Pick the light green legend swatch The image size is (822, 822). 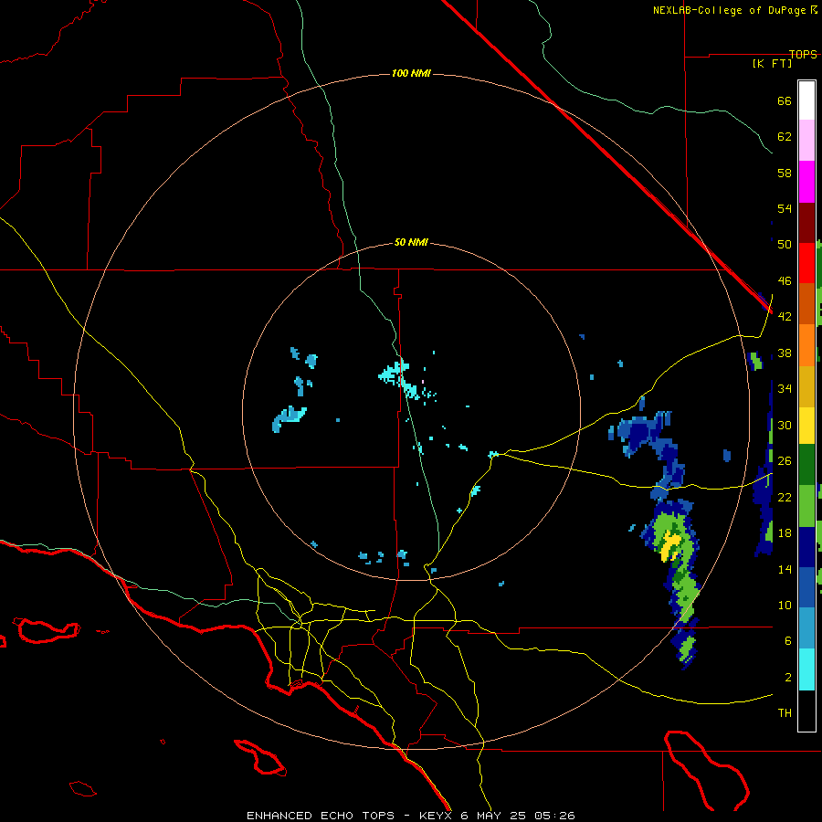[806, 505]
